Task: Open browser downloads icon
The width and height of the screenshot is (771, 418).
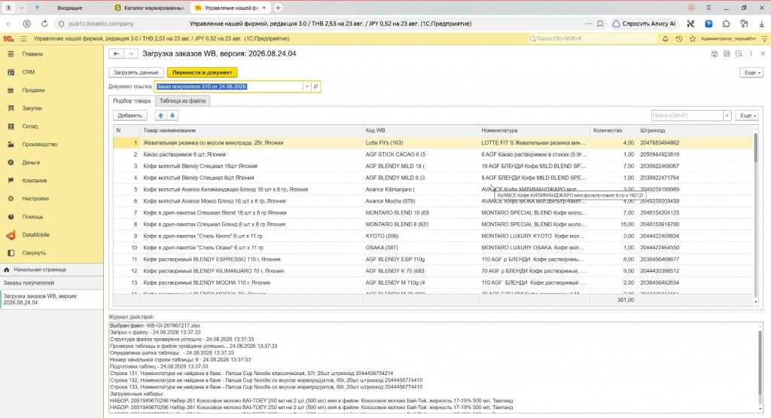Action: (762, 23)
